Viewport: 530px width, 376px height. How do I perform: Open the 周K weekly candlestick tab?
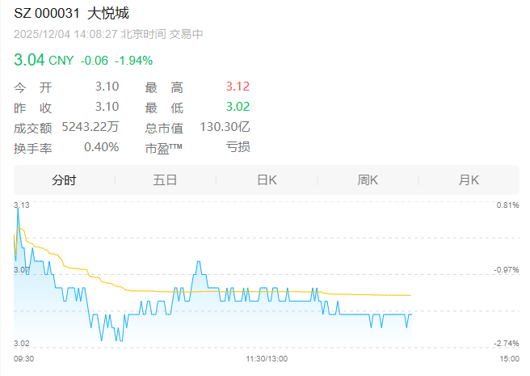(368, 180)
